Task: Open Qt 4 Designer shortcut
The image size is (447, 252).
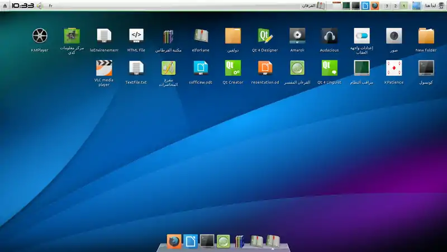Action: click(x=265, y=36)
